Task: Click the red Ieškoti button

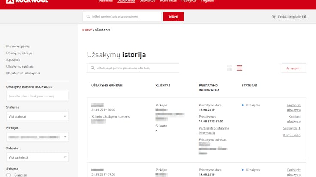Action: pyautogui.click(x=173, y=17)
